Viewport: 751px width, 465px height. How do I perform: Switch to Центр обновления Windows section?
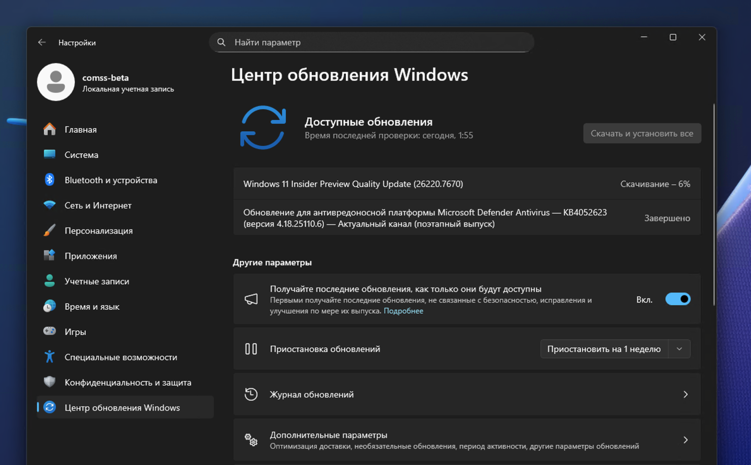click(x=122, y=407)
